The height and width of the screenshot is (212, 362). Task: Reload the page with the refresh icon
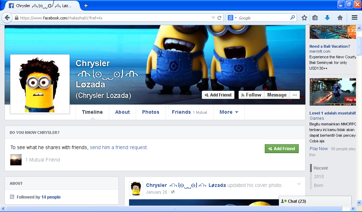click(219, 18)
